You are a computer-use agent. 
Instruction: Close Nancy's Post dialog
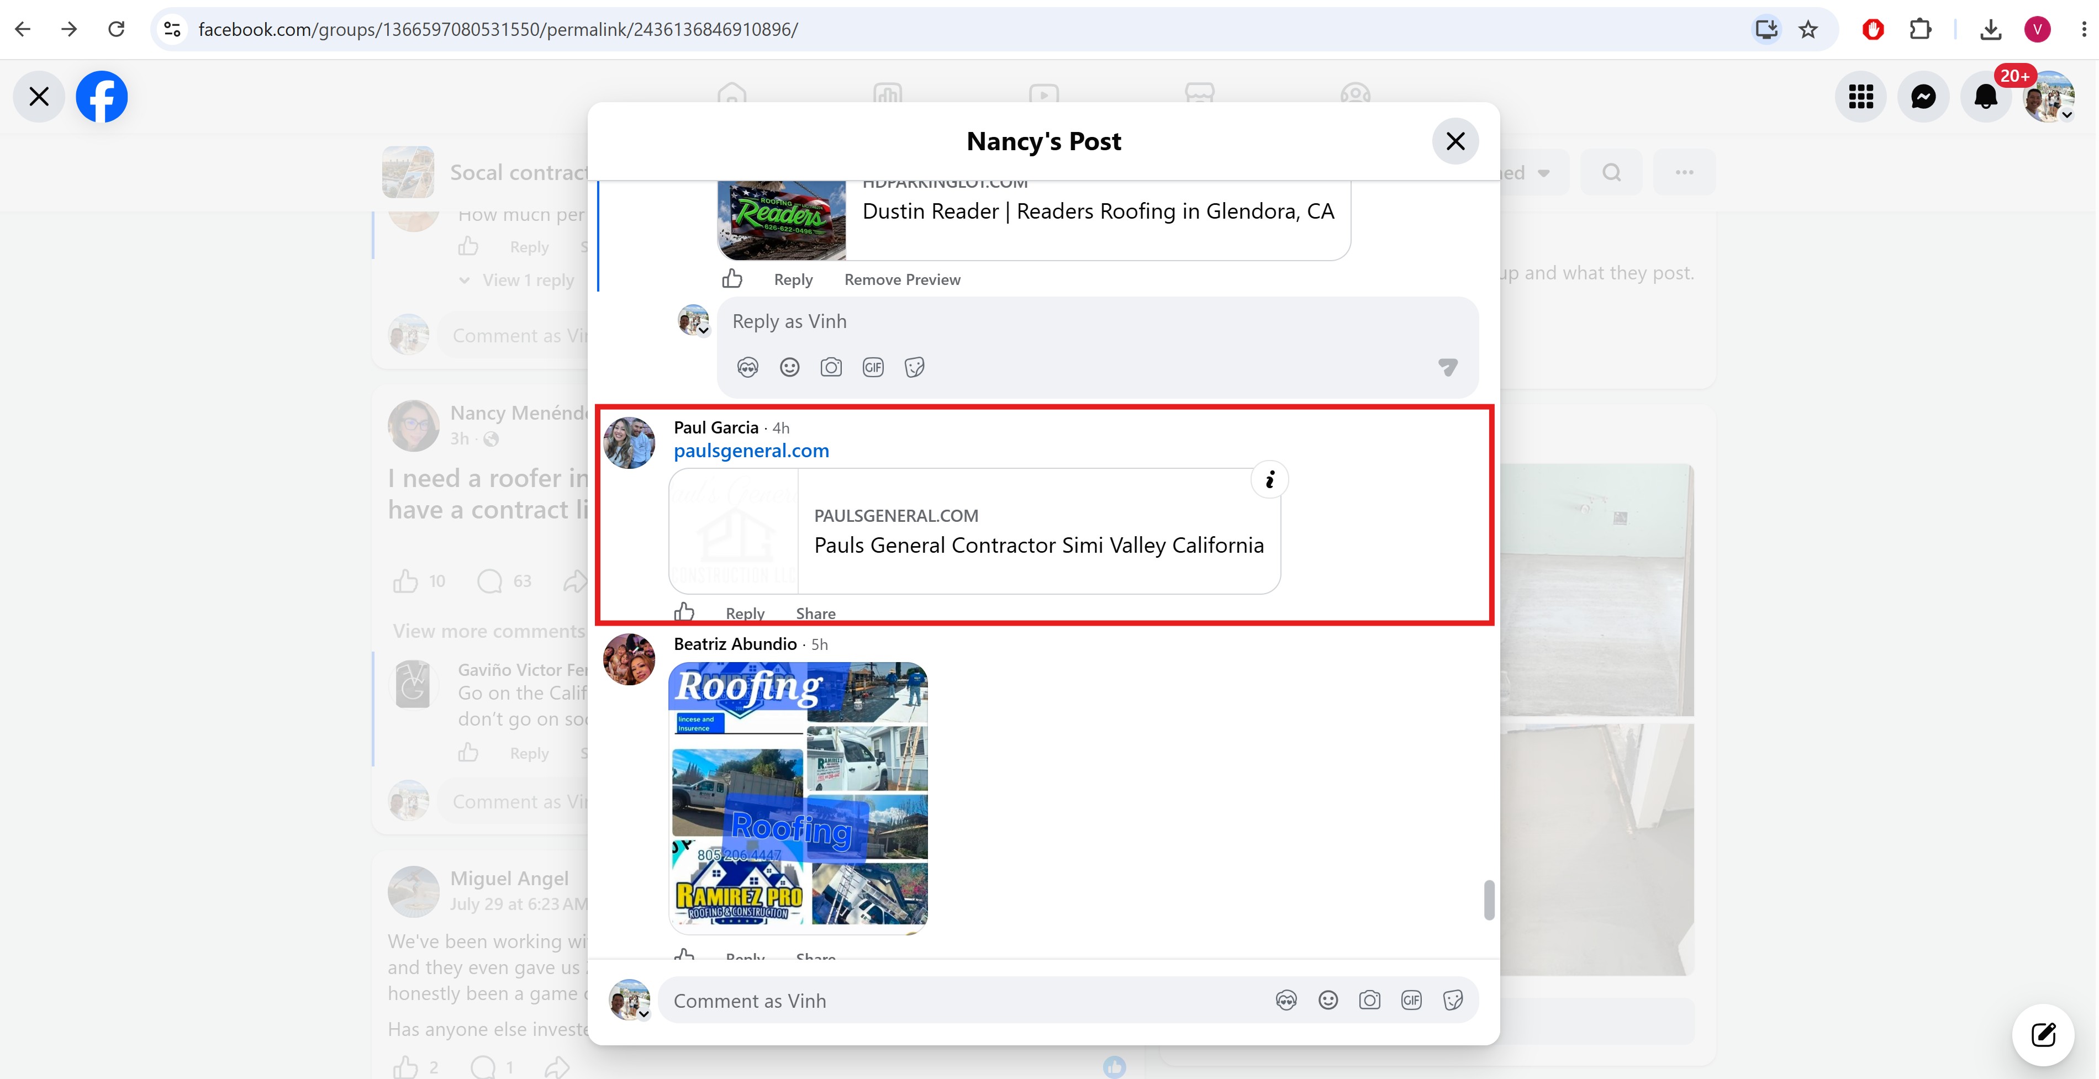[1454, 141]
